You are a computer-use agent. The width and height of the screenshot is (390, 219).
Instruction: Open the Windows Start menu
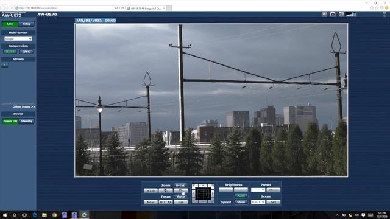tap(5, 215)
